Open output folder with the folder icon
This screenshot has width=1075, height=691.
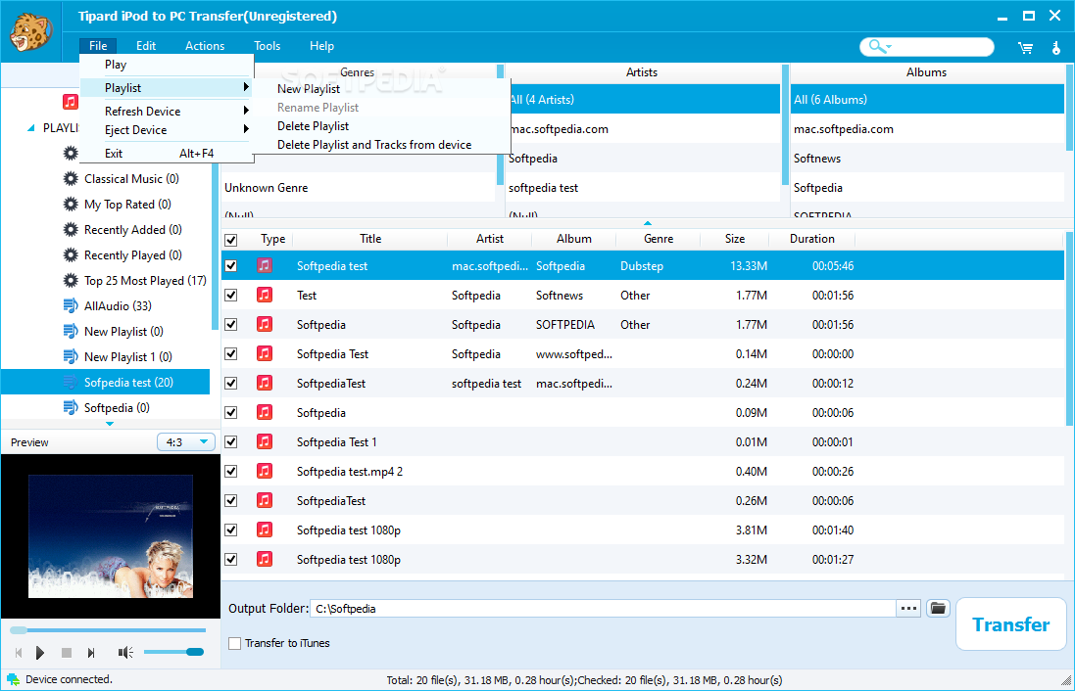pos(938,608)
